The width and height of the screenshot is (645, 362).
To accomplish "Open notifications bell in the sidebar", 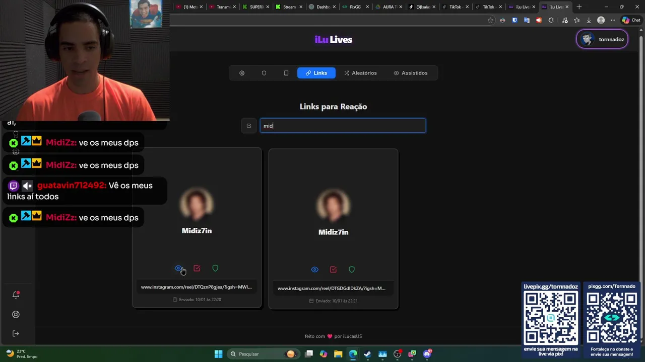I will pyautogui.click(x=16, y=295).
